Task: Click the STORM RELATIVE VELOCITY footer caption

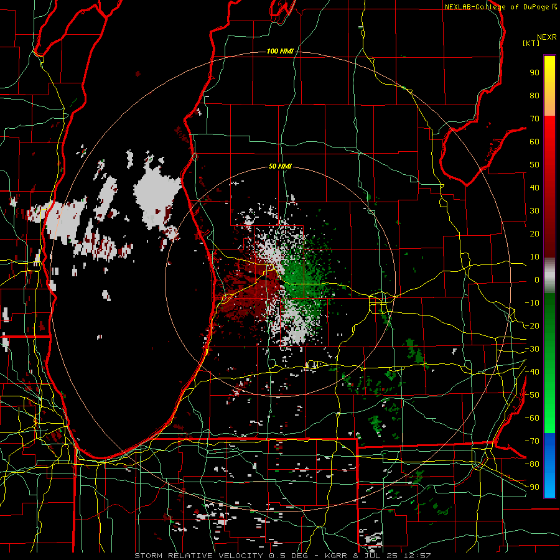Action: 282,556
